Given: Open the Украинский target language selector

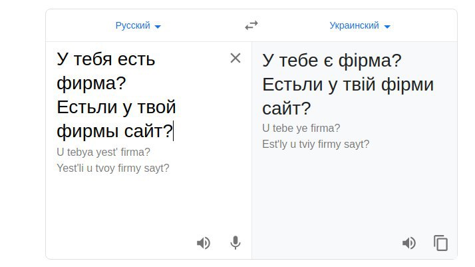Looking at the screenshot, I should click(x=354, y=26).
